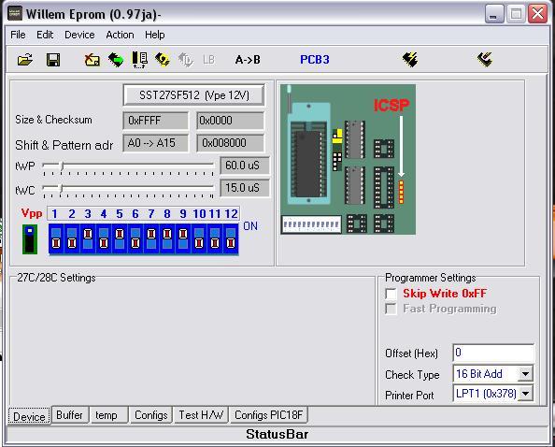Viewport: 555px width, 447px height.
Task: Save buffer with the floppy disk icon
Action: [53, 60]
